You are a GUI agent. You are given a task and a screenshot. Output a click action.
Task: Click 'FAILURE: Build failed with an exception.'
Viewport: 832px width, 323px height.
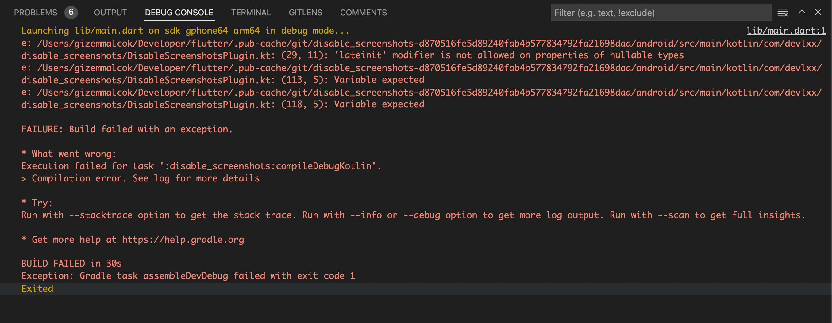[x=127, y=129]
